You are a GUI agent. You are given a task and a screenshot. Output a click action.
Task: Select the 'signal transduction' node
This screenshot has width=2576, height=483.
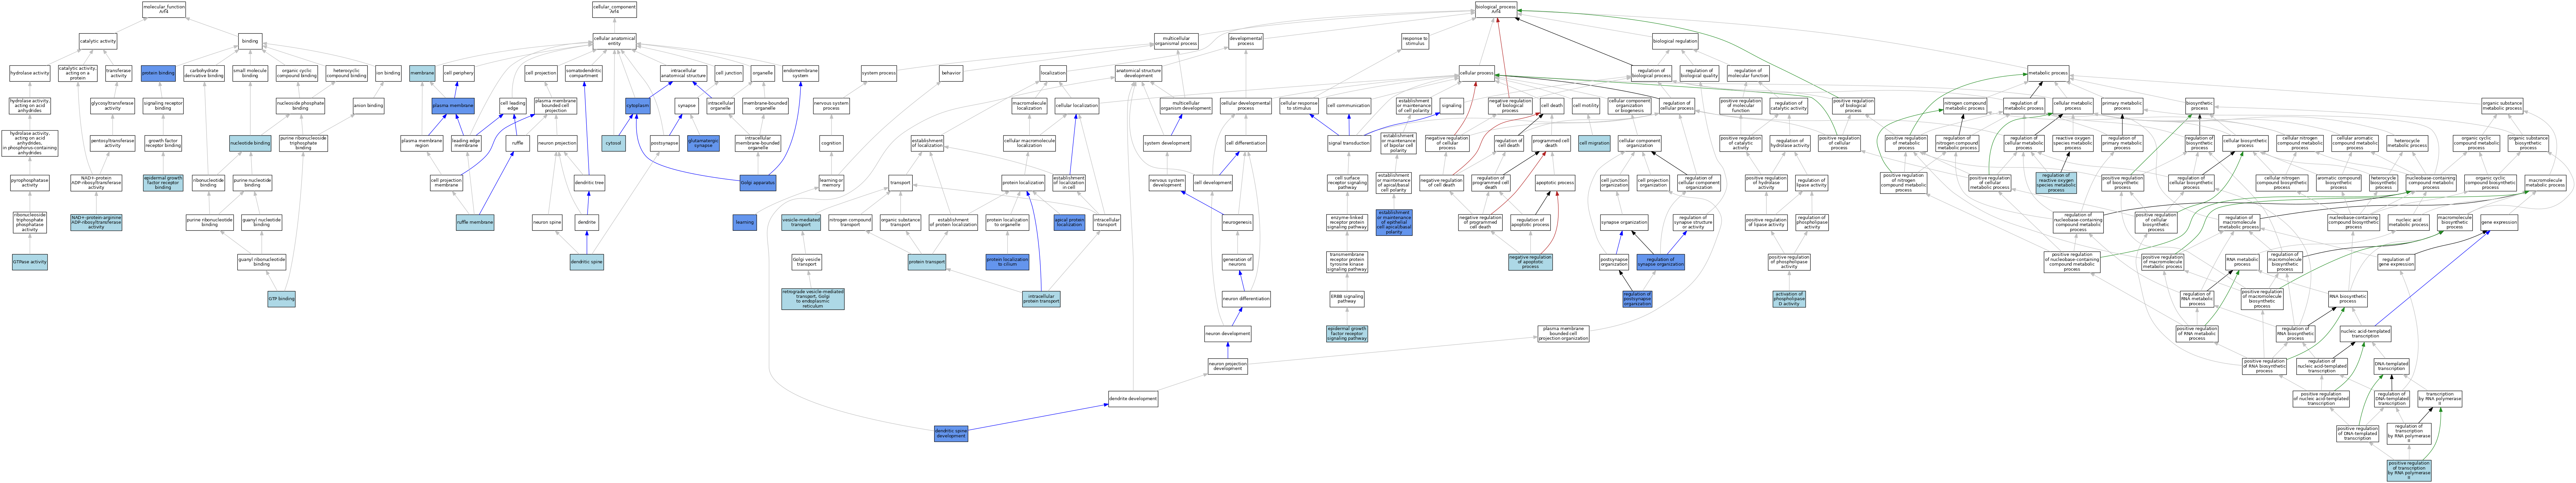1349,143
